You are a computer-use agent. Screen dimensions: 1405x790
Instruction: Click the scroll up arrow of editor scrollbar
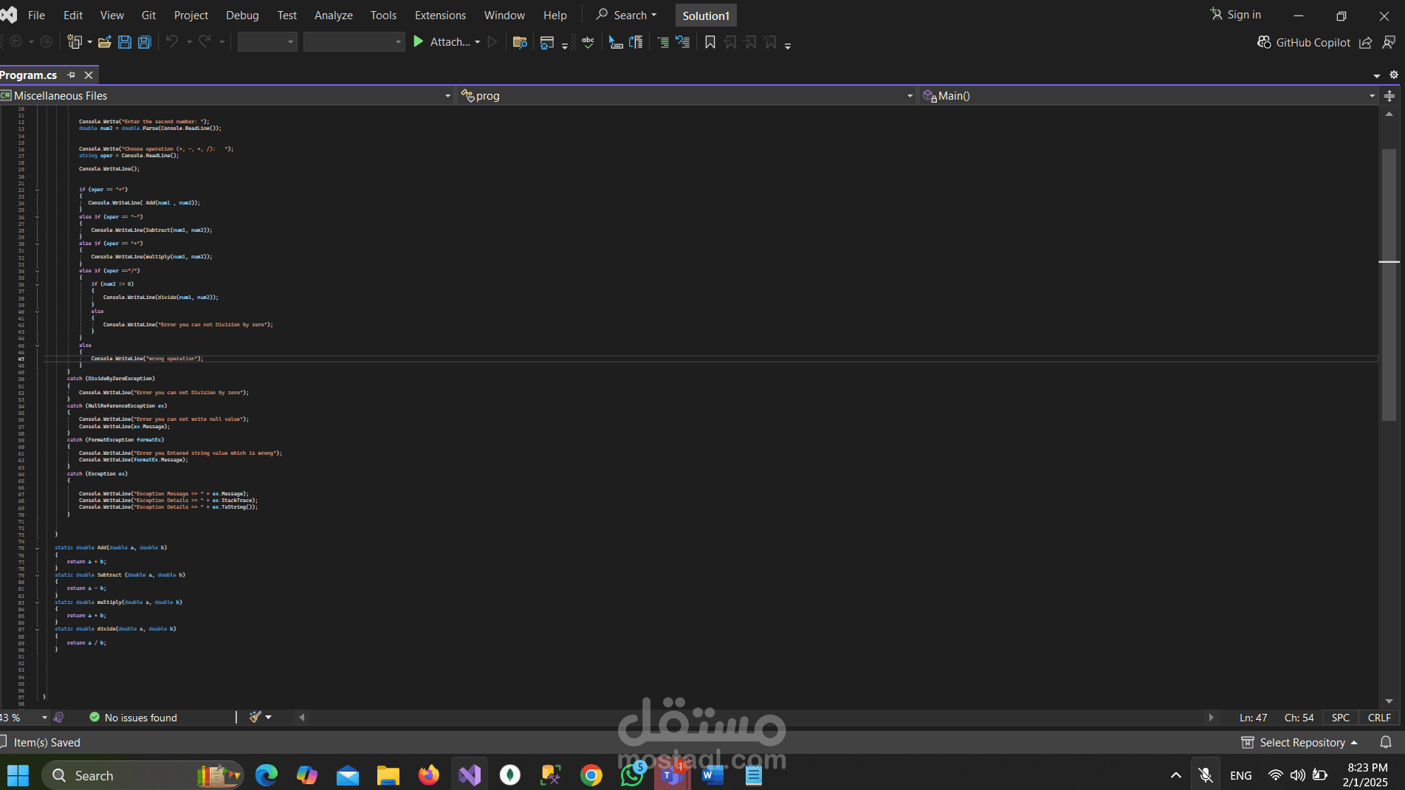(1389, 114)
